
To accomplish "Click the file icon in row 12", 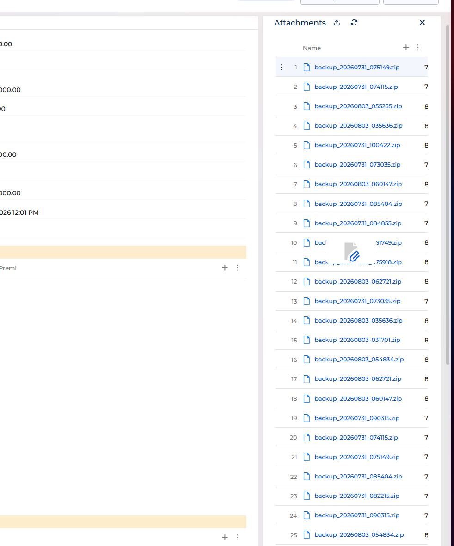I will [307, 282].
